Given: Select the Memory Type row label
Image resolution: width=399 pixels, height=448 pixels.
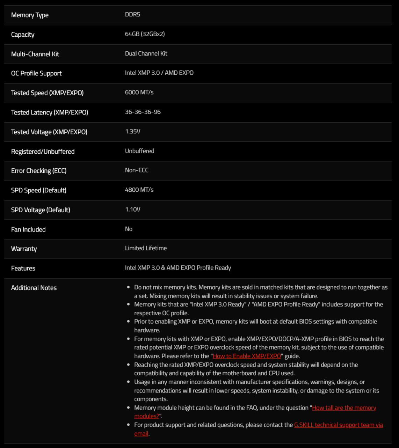Looking at the screenshot, I should pos(30,15).
